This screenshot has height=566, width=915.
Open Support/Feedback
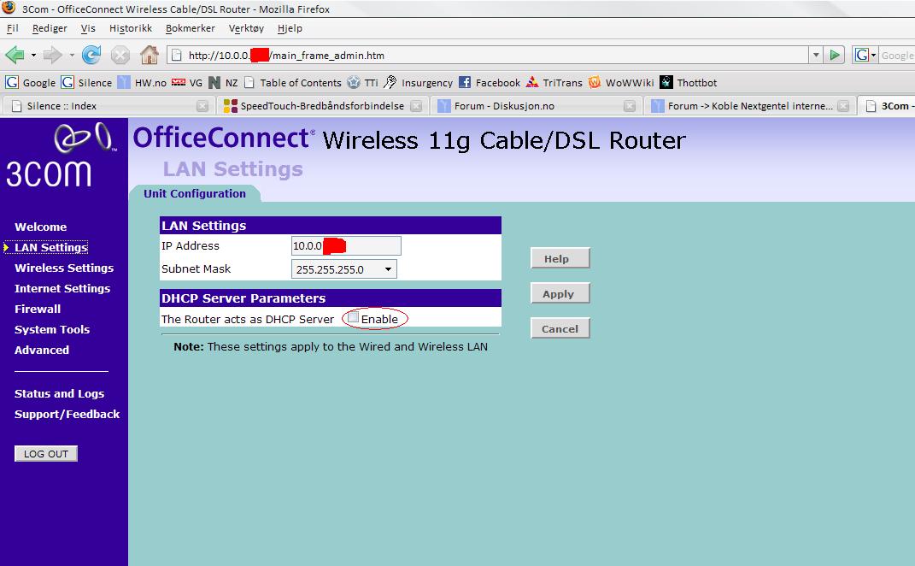[67, 414]
